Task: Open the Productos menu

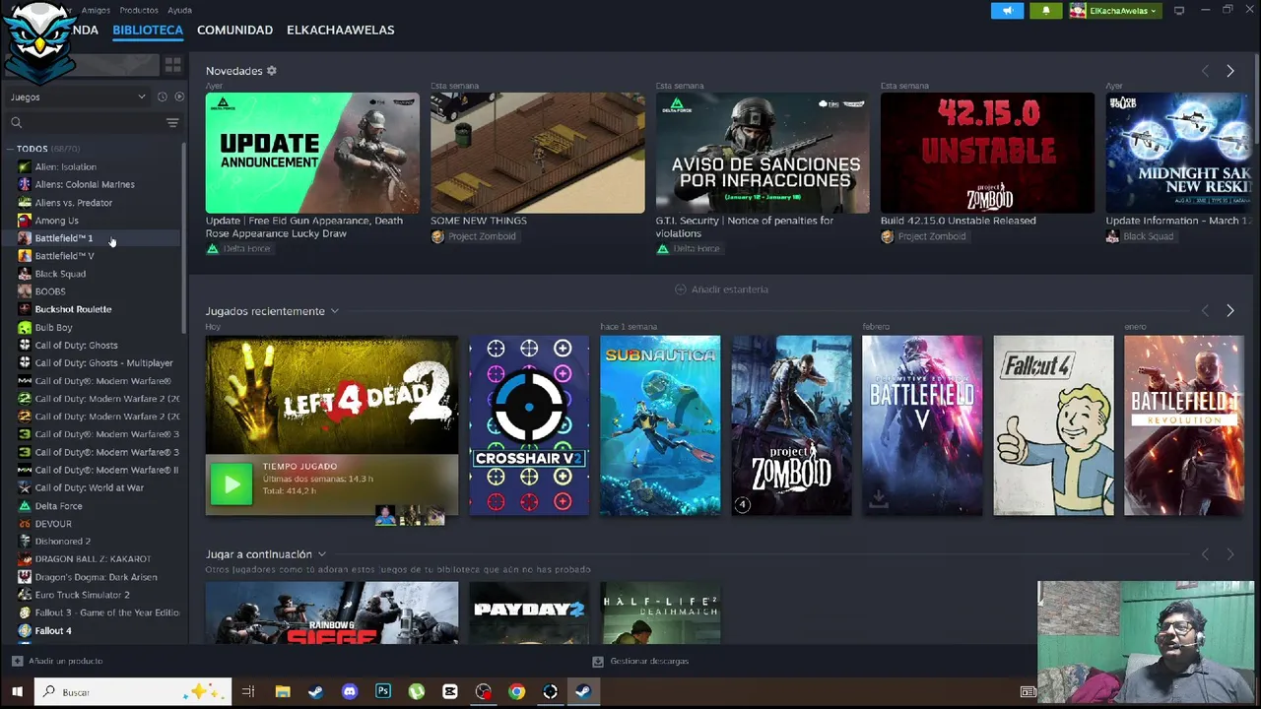Action: point(139,10)
